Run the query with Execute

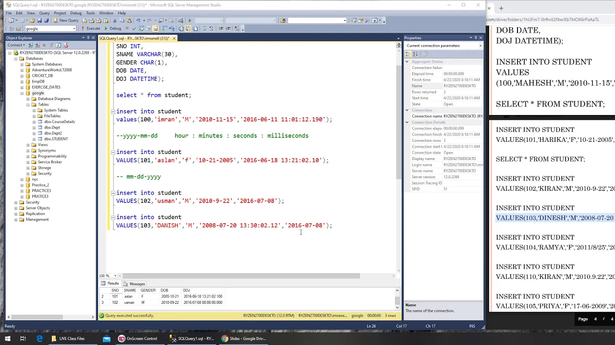coord(90,29)
